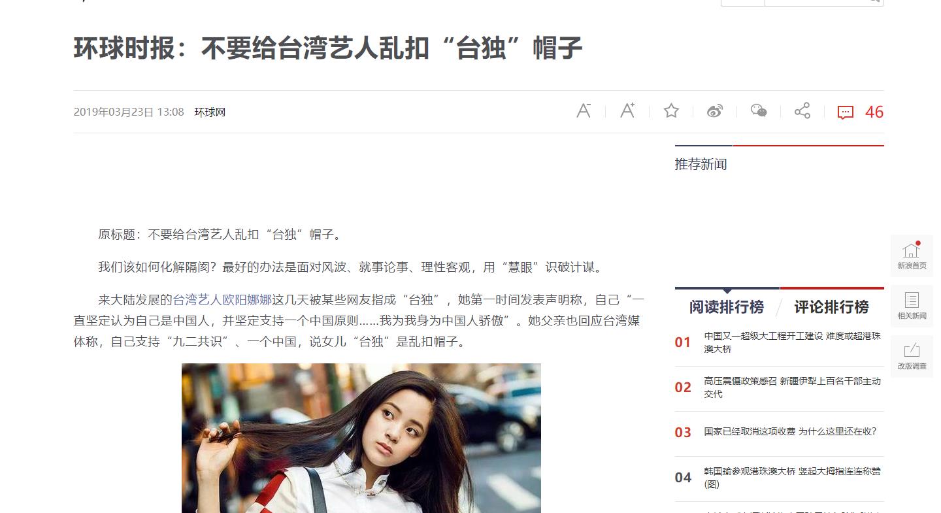This screenshot has height=513, width=941.
Task: Increase article font size with A+ icon
Action: pos(627,111)
